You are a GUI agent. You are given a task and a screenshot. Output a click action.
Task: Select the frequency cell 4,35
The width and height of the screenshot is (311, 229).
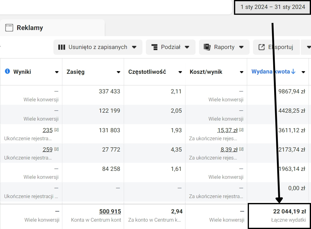click(176, 150)
